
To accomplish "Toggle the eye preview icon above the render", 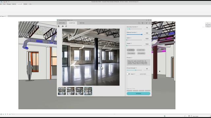I will pyautogui.click(x=63, y=26).
